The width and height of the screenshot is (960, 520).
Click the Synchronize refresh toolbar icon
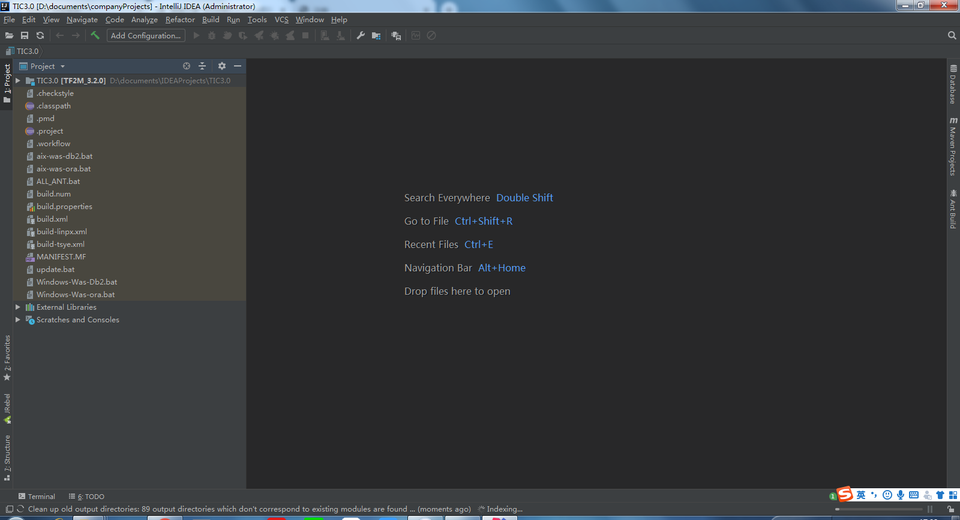(x=40, y=36)
